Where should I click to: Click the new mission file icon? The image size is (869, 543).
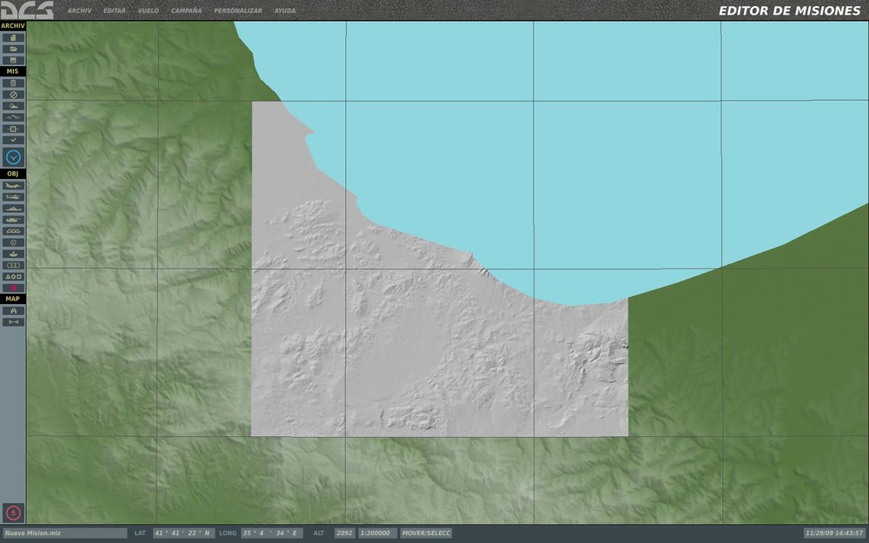[13, 37]
